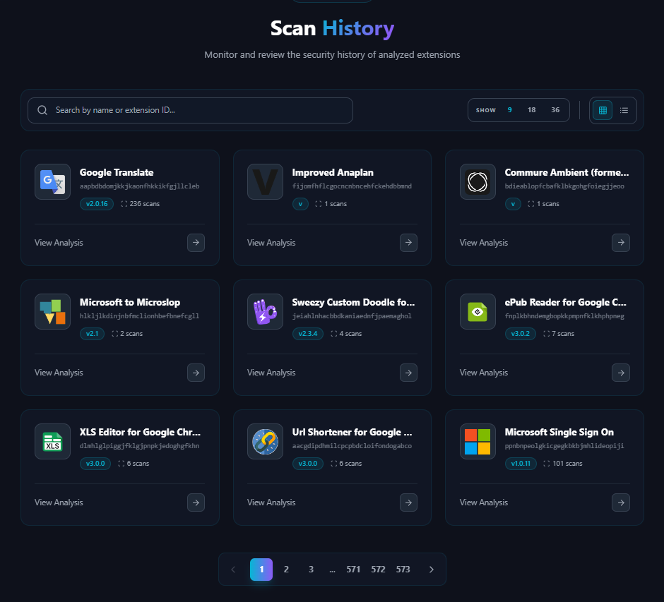Click the search magnifier icon
Image resolution: width=664 pixels, height=602 pixels.
tap(42, 110)
